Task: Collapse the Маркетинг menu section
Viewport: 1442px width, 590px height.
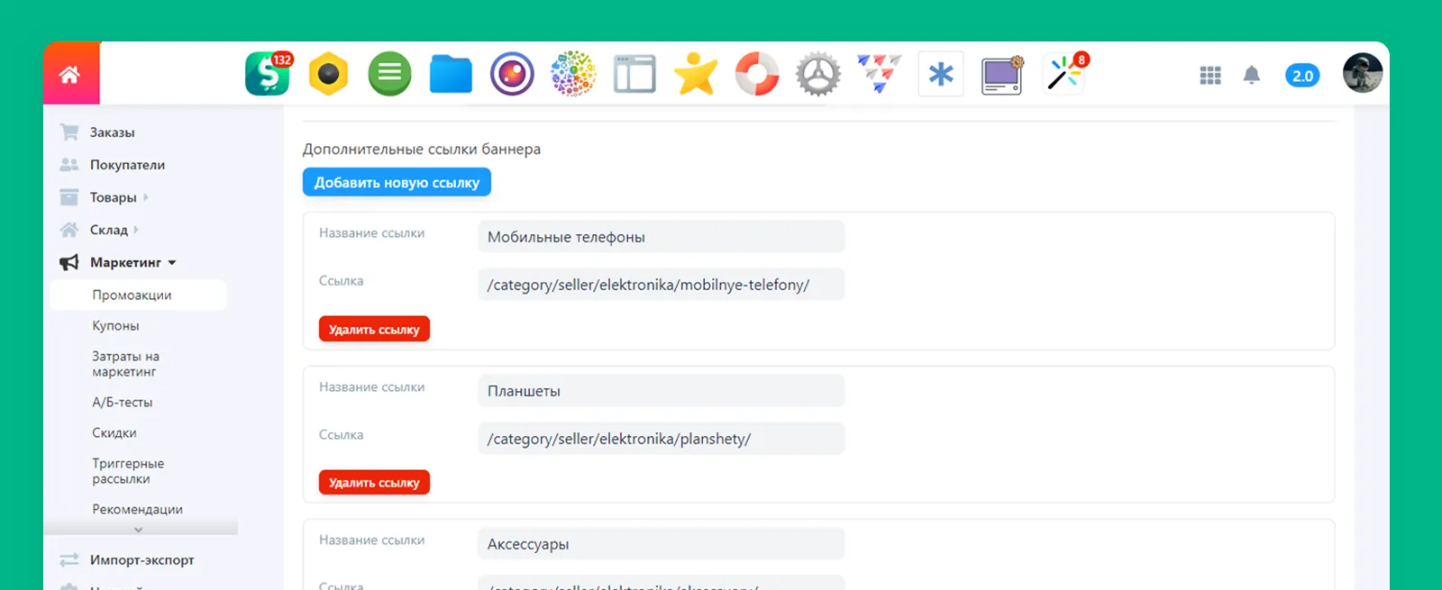Action: point(125,262)
